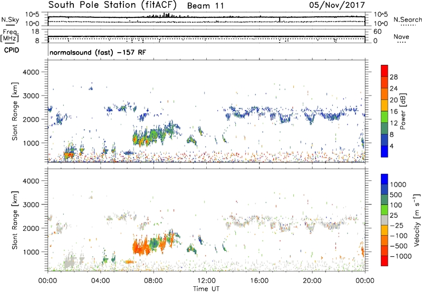422x292 pixels.
Task: Click '1000' on the Power panel range axis
Action: [x=31, y=143]
